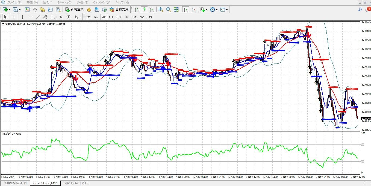Click the 新規注文 new order button
Viewport: 371px width, 186px height.
point(74,10)
